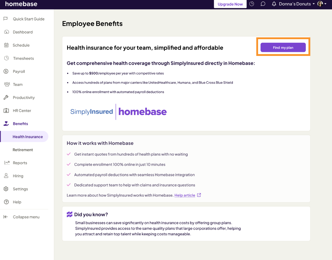Click the Dashboard gauge icon
The height and width of the screenshot is (260, 332).
(6, 32)
